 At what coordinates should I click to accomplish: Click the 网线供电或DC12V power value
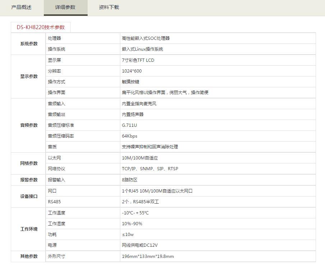[140, 245]
